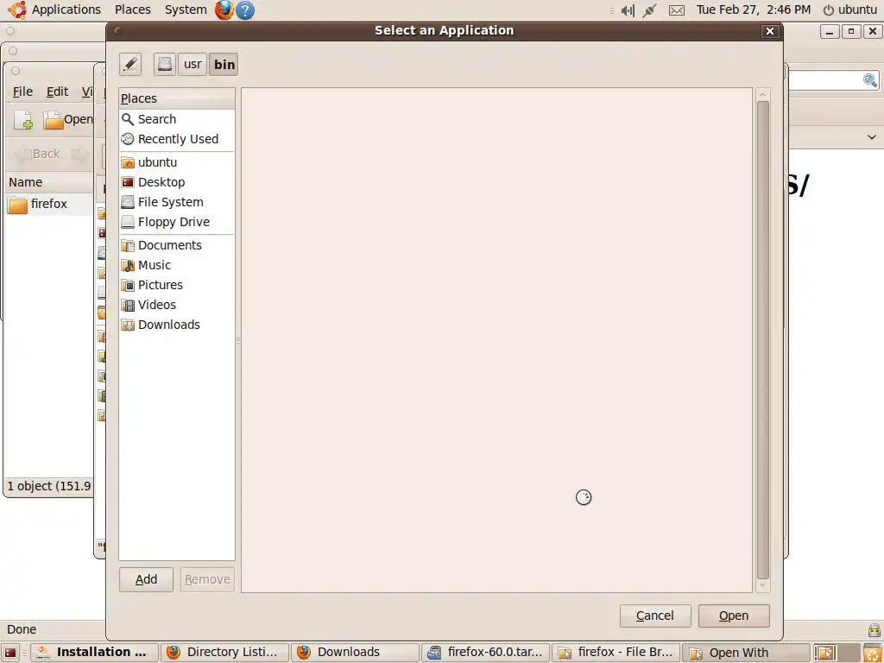Click the blue Help launcher icon
This screenshot has height=663, width=884.
pos(244,10)
